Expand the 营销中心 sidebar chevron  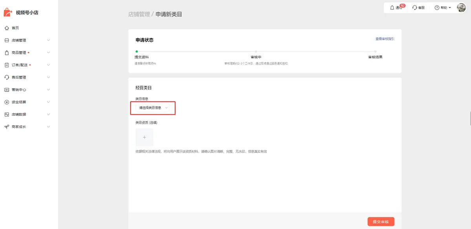[48, 90]
